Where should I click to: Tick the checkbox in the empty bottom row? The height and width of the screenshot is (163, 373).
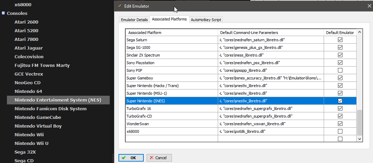click(340, 139)
